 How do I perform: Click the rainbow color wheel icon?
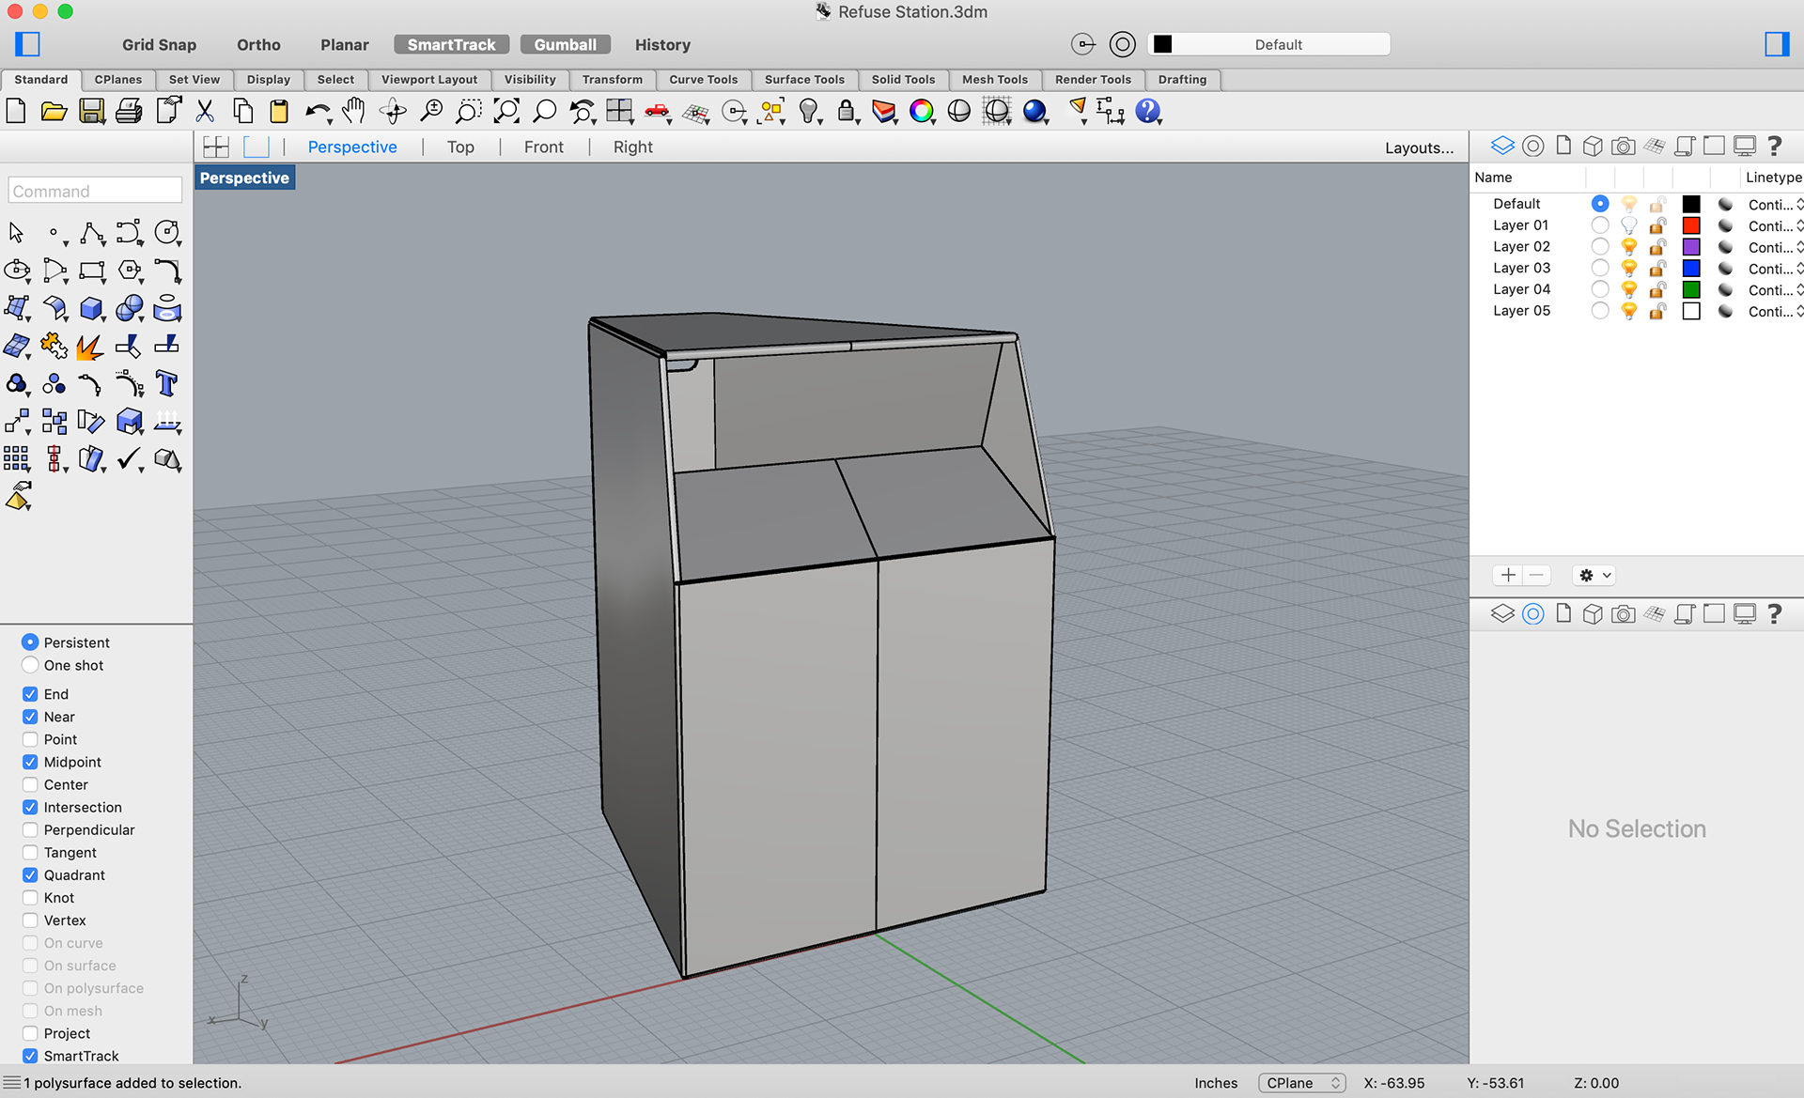(922, 111)
